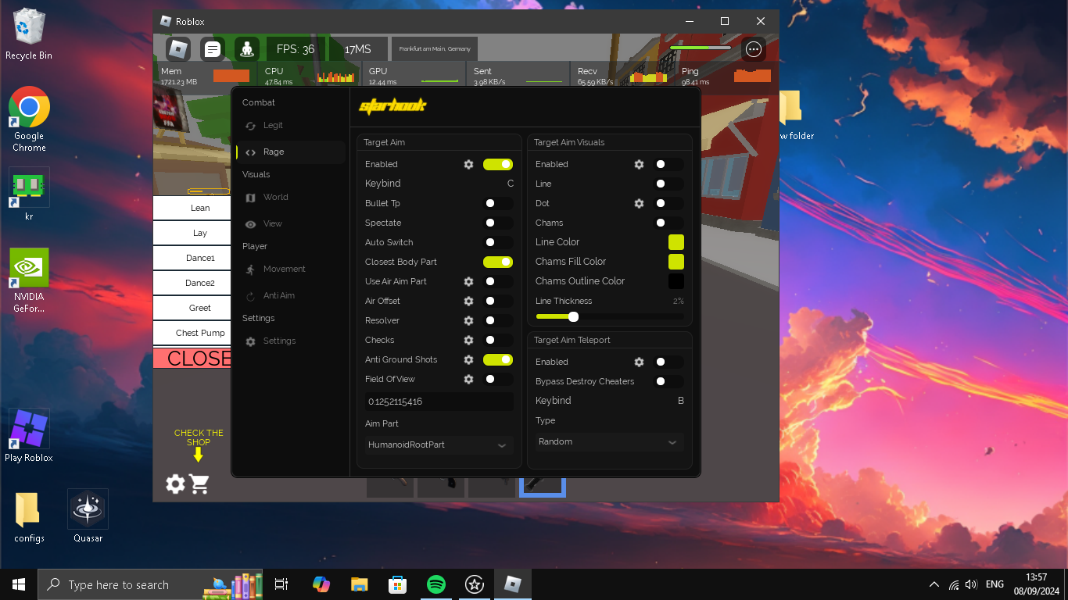This screenshot has width=1068, height=600.
Task: Click the Target Aim Keybind value C
Action: 511,184
